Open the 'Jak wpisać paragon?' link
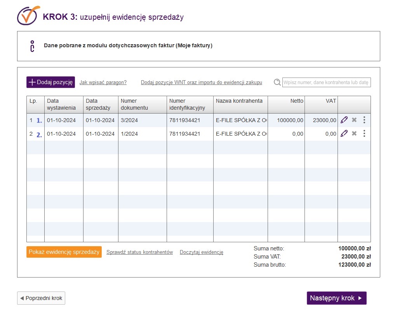The height and width of the screenshot is (319, 395). [103, 83]
